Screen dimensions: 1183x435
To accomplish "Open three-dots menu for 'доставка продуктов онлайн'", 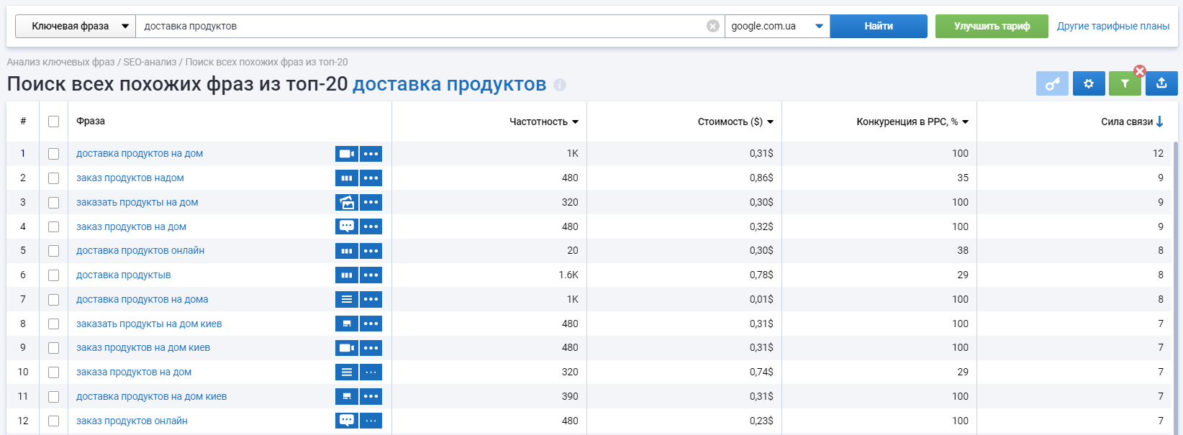I will (371, 251).
